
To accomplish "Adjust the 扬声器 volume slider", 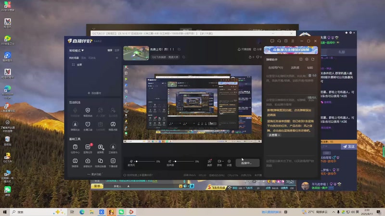I will click(185, 161).
